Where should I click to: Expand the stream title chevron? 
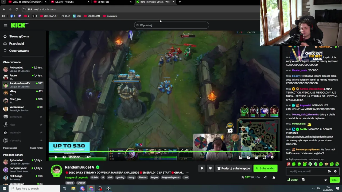187,173
